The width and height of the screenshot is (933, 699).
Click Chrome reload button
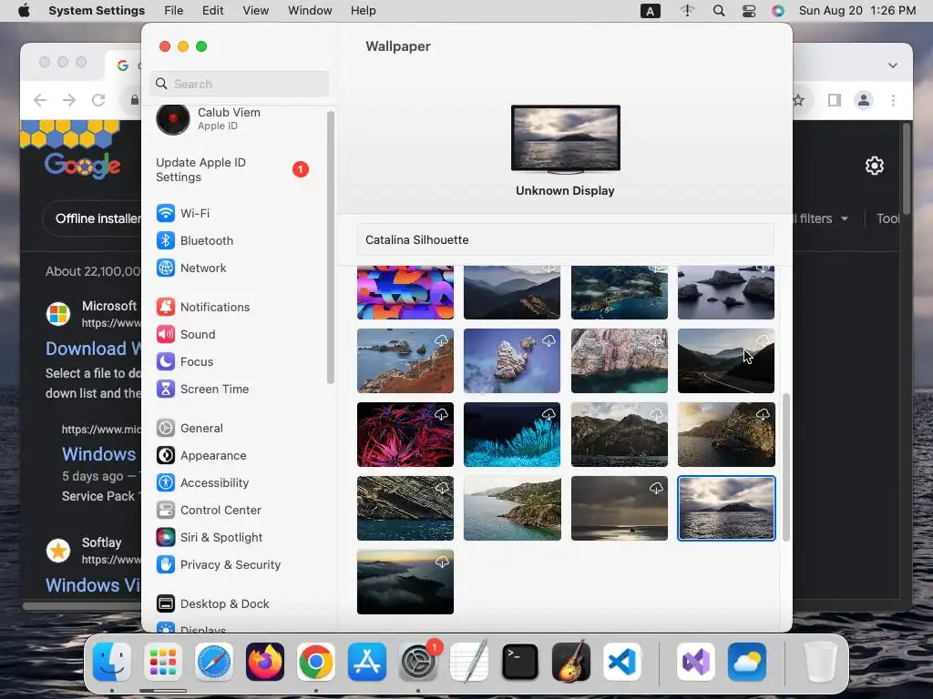[x=98, y=100]
